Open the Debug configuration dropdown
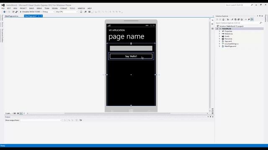 pos(49,12)
